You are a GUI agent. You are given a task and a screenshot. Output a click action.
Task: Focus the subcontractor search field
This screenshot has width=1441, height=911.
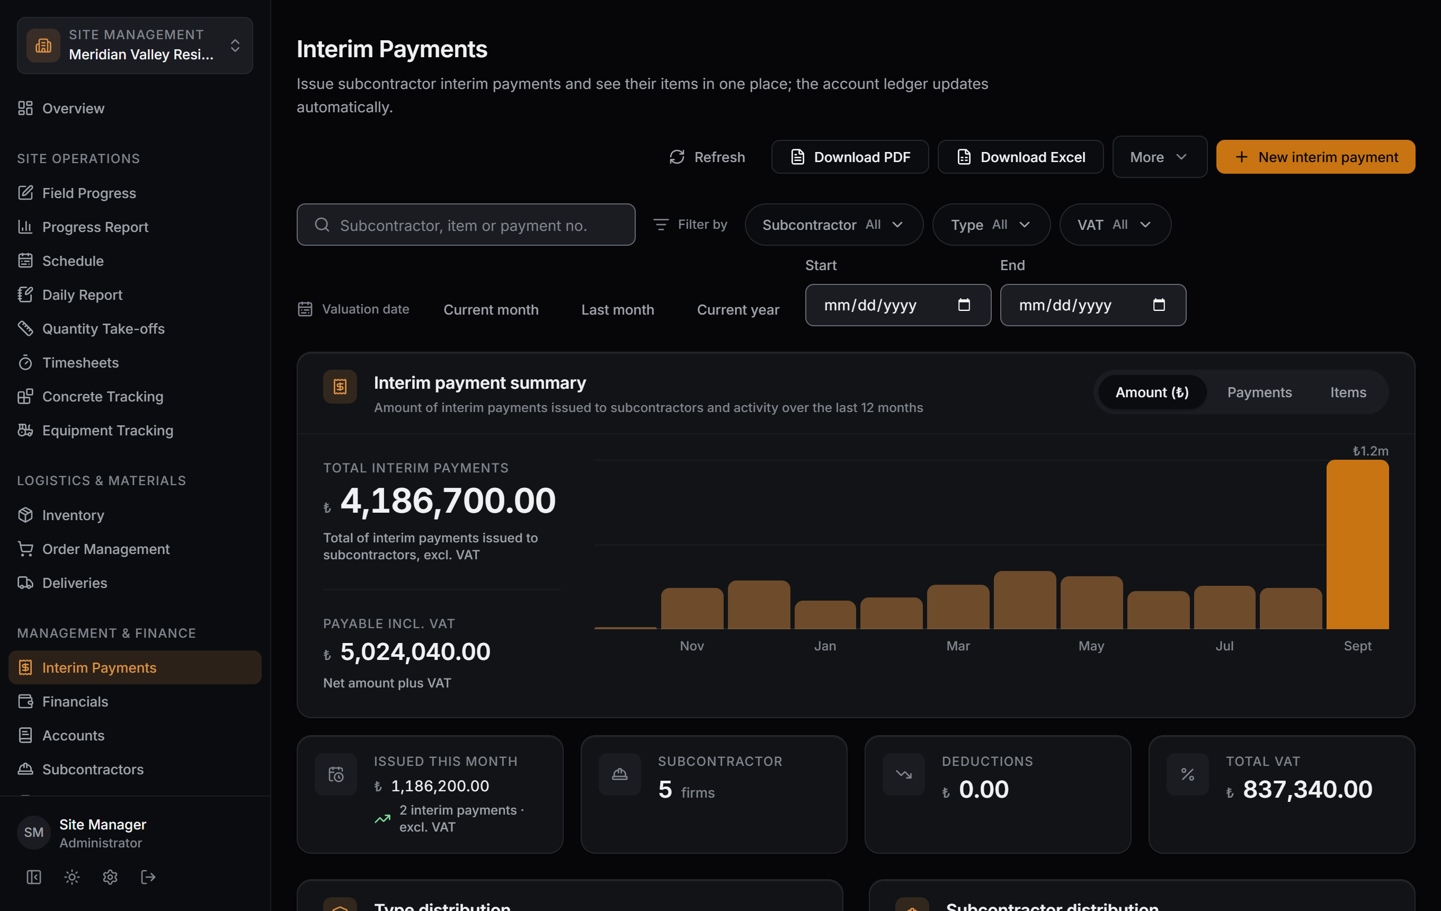point(466,225)
